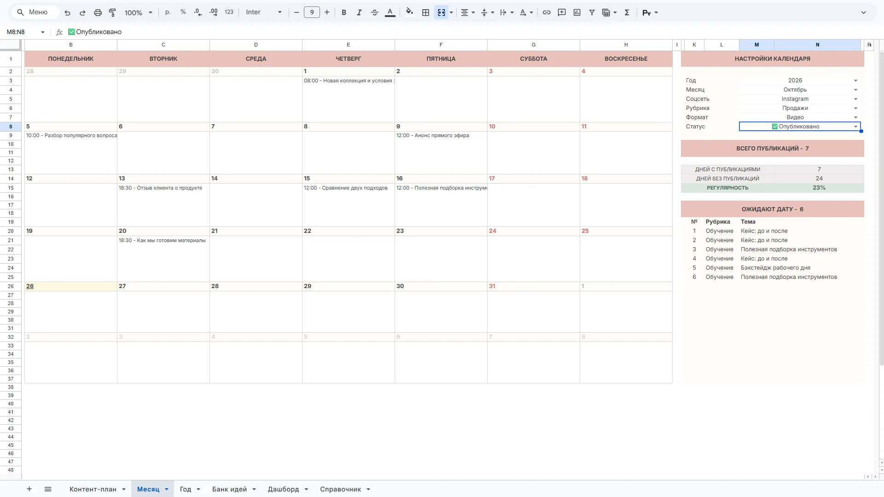This screenshot has width=884, height=497.
Task: Open the fill color picker
Action: coord(409,12)
